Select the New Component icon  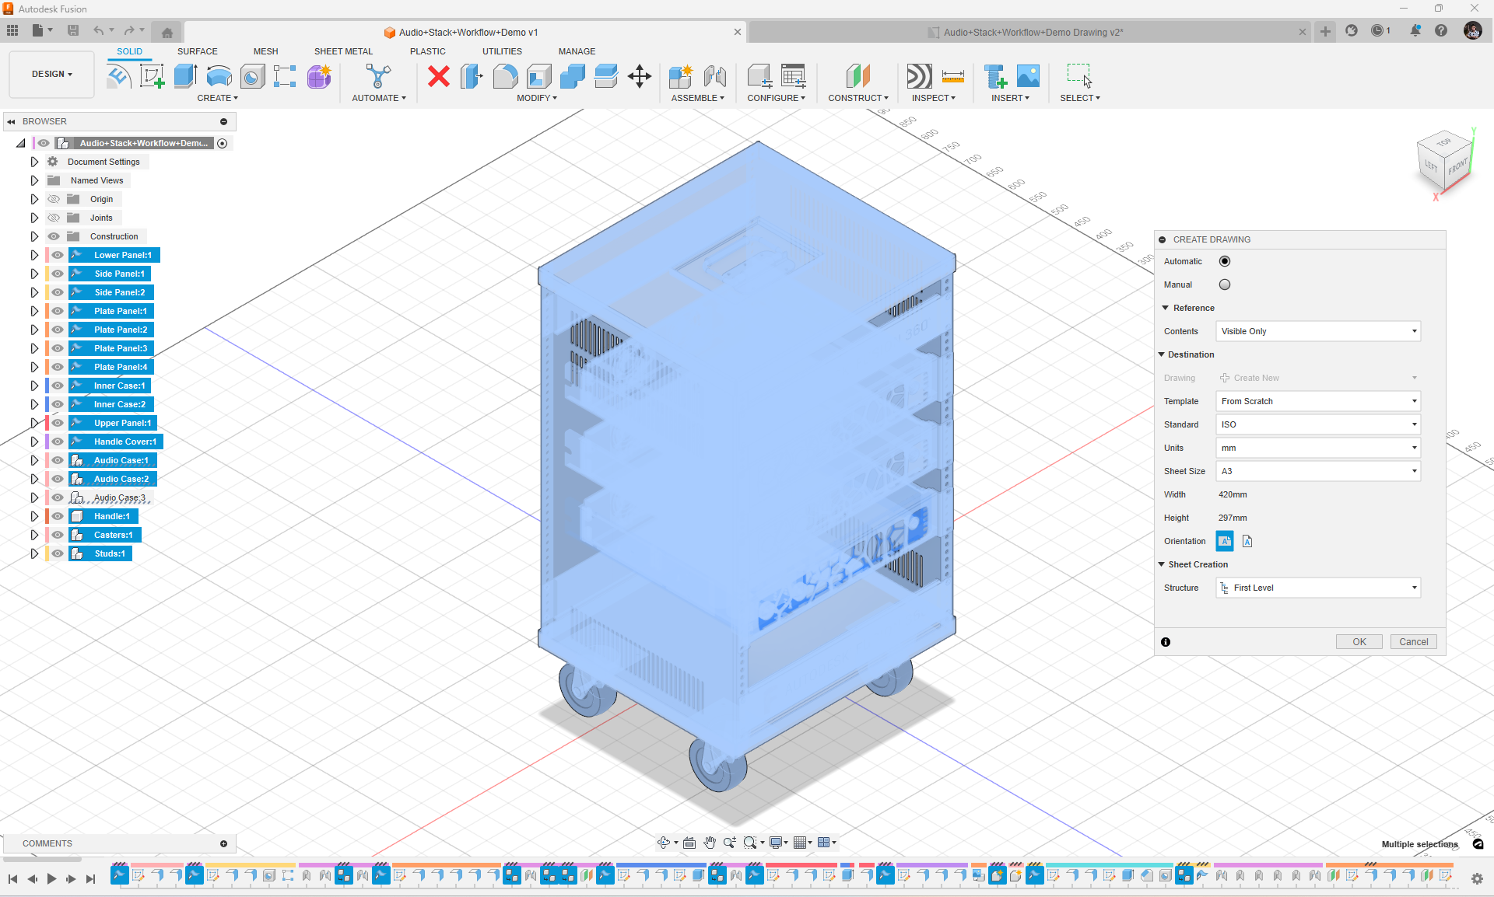681,76
